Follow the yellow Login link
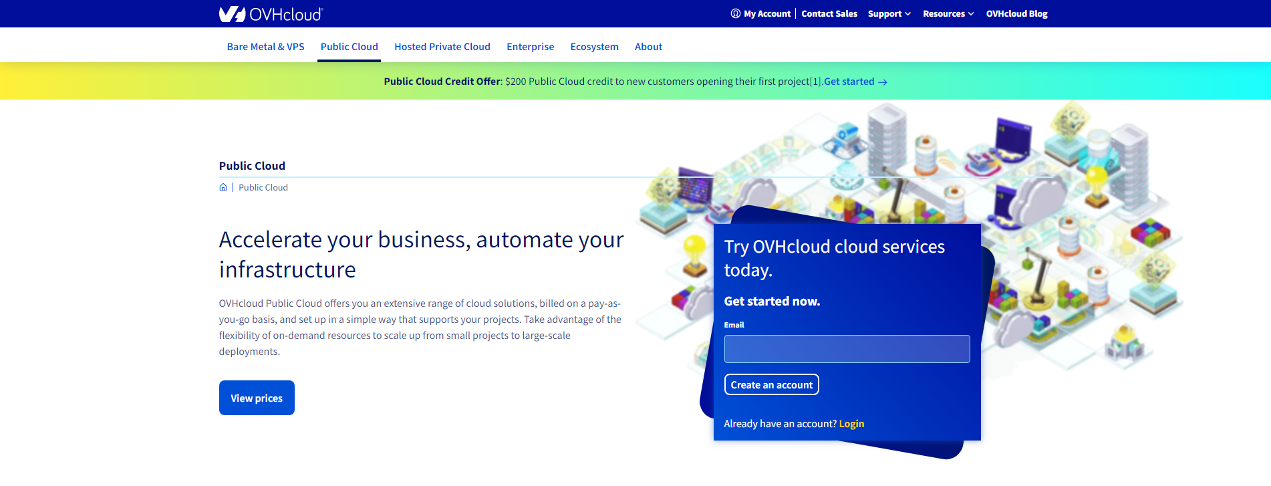 coord(851,424)
